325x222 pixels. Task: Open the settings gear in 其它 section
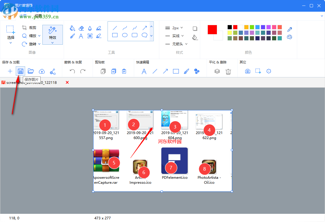pyautogui.click(x=268, y=71)
